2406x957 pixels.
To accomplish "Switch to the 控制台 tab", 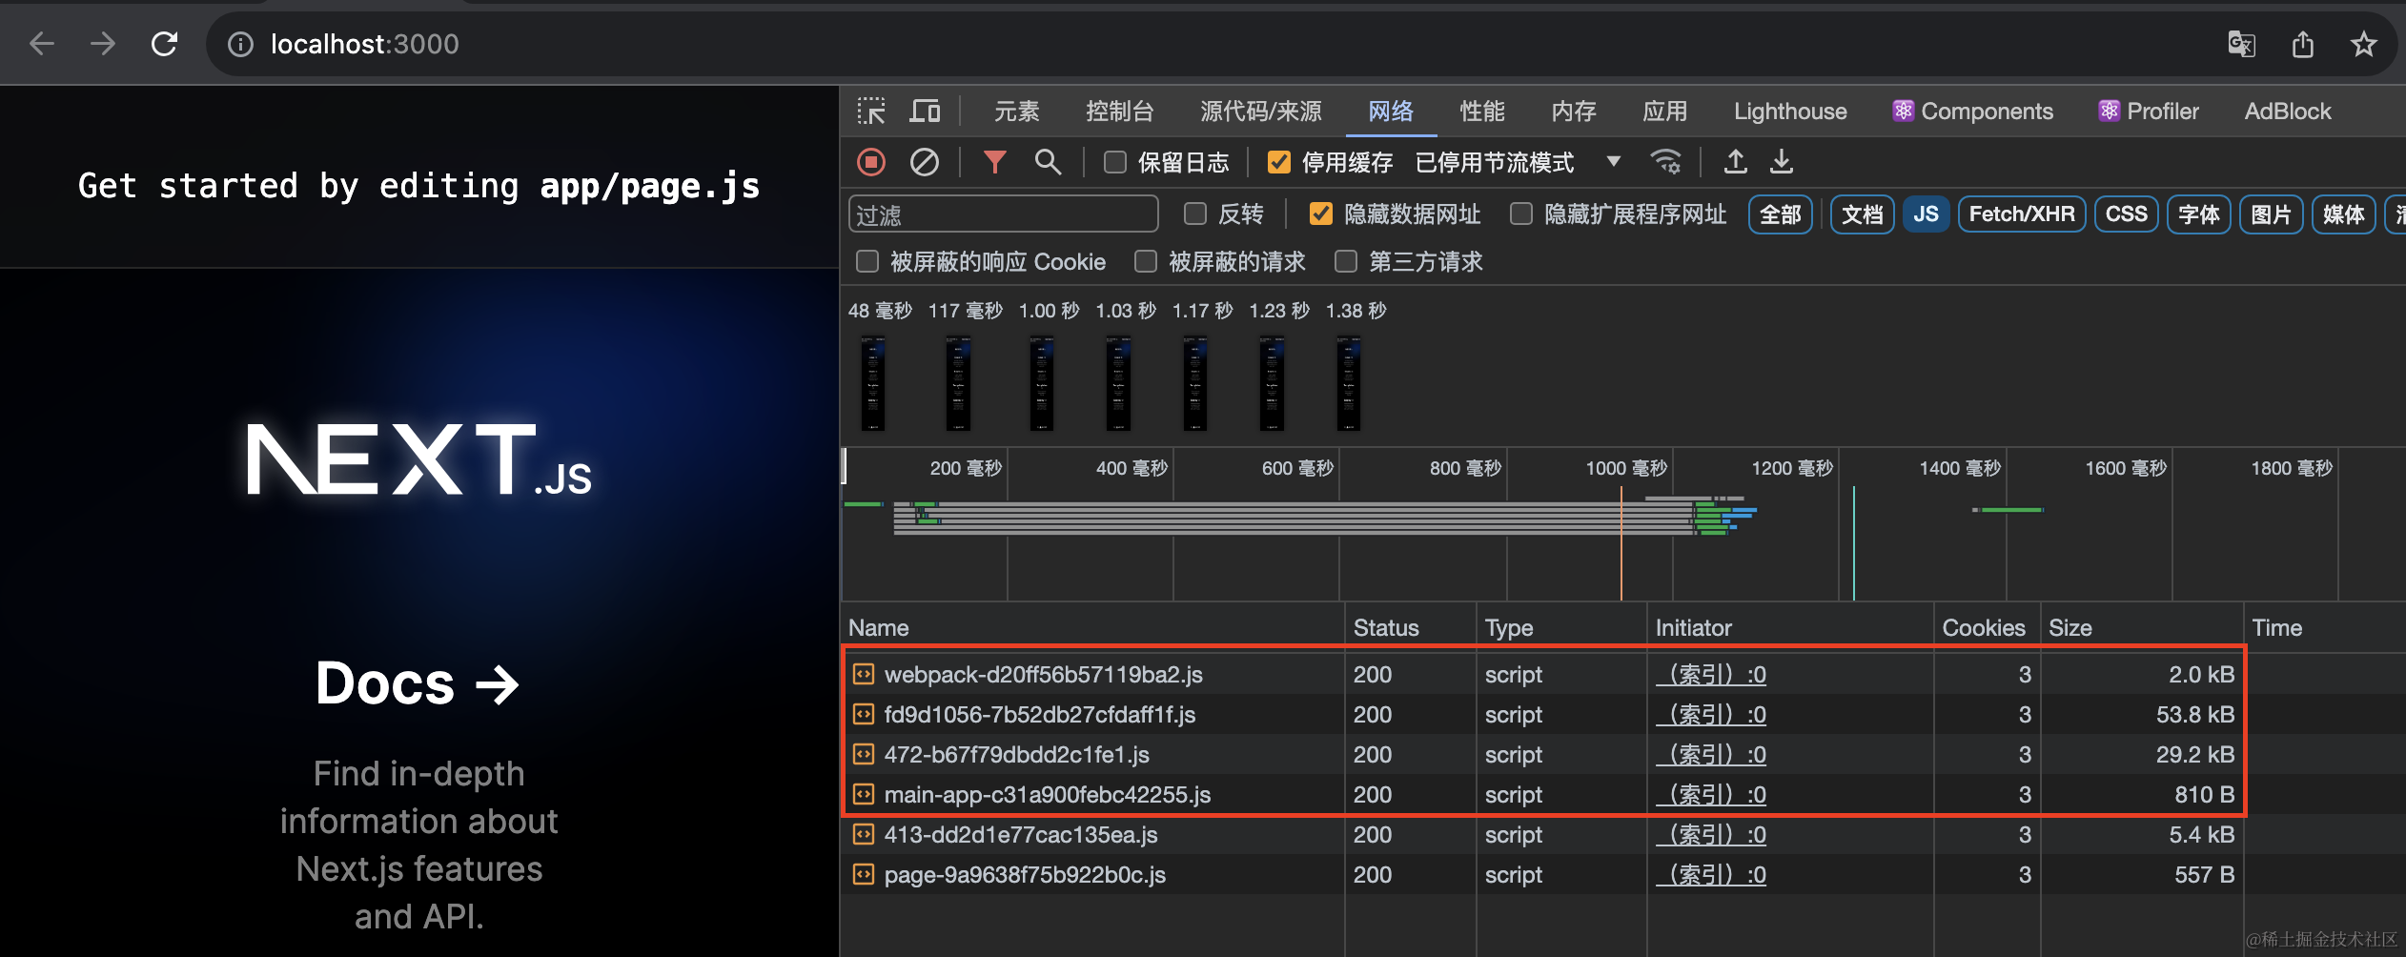I will point(1119,112).
